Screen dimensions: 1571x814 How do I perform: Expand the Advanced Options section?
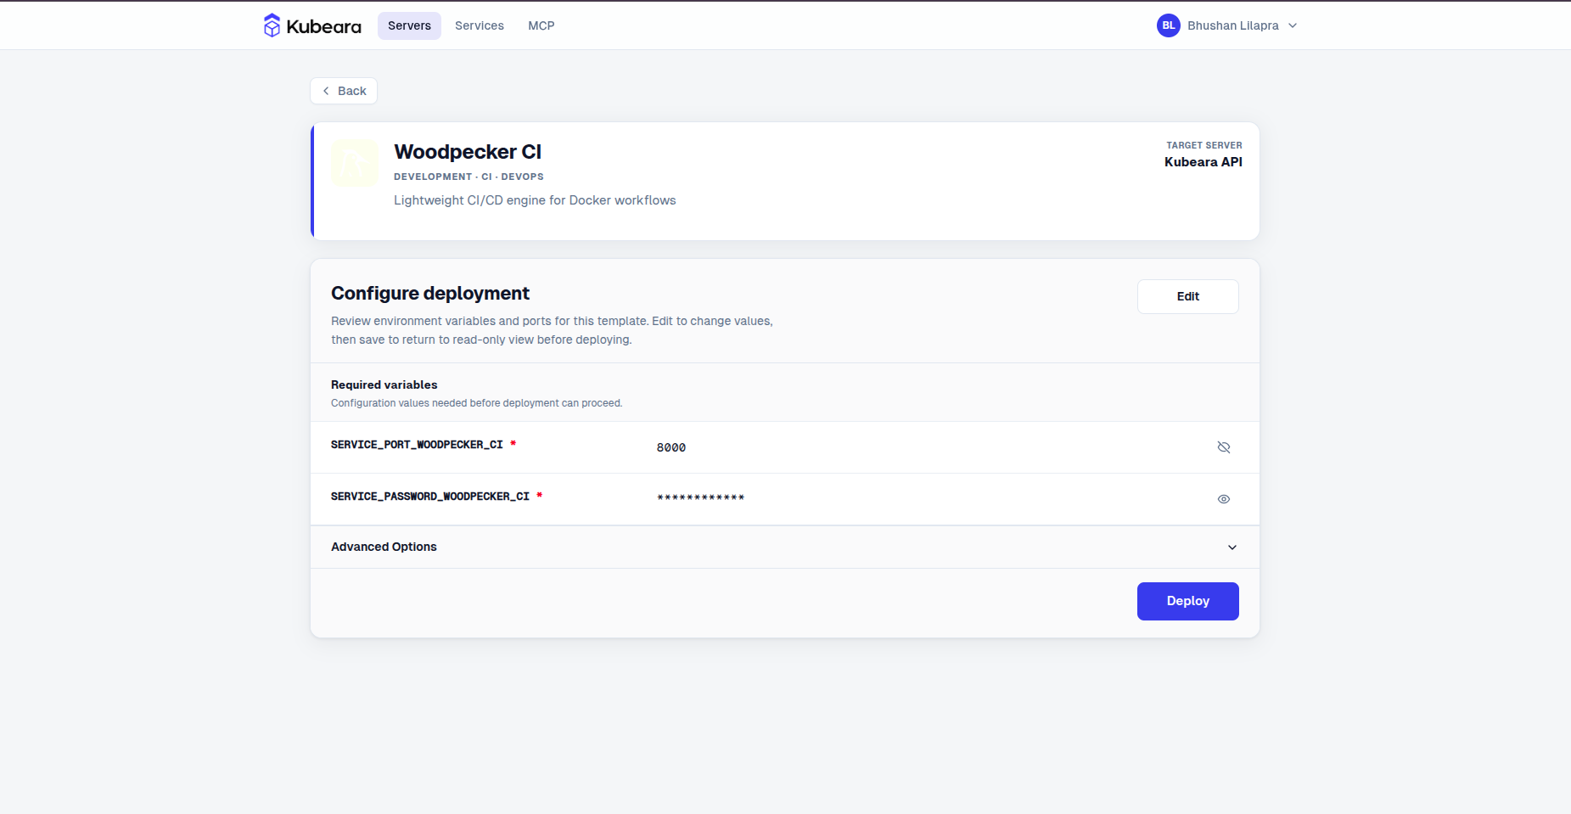tap(785, 547)
